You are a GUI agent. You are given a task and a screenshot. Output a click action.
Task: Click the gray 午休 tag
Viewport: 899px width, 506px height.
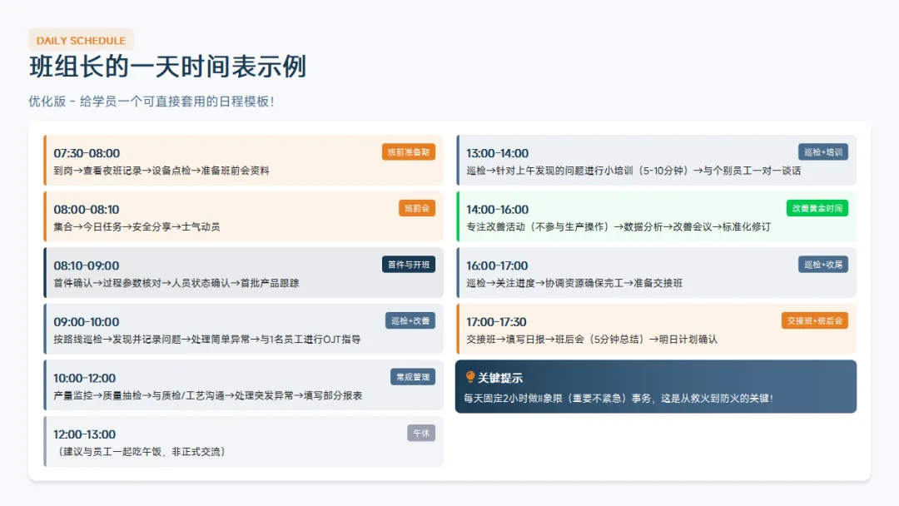pos(421,433)
